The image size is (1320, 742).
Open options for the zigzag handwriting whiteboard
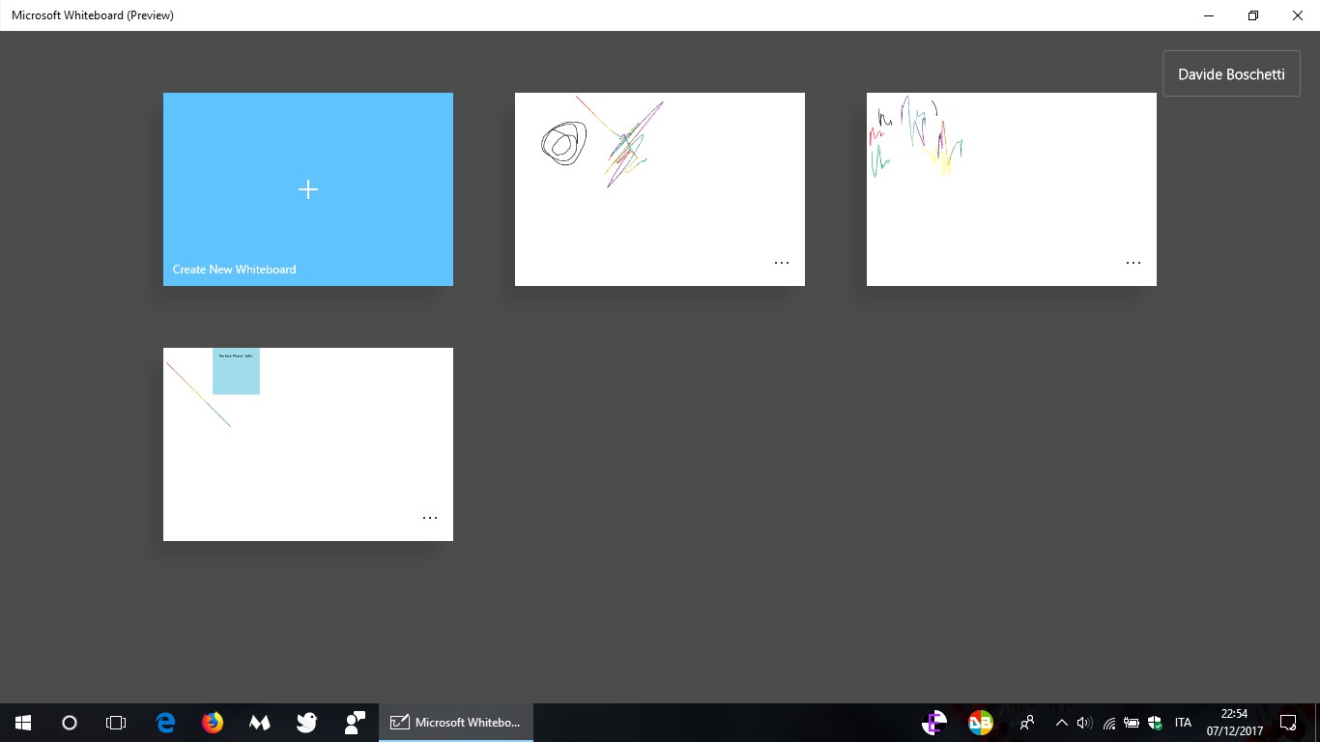click(1133, 263)
